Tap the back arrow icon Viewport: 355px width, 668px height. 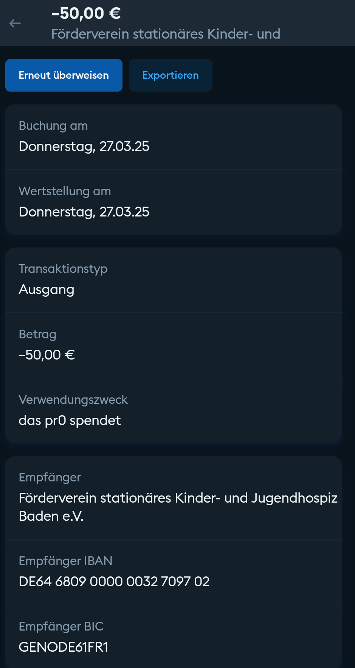[15, 23]
